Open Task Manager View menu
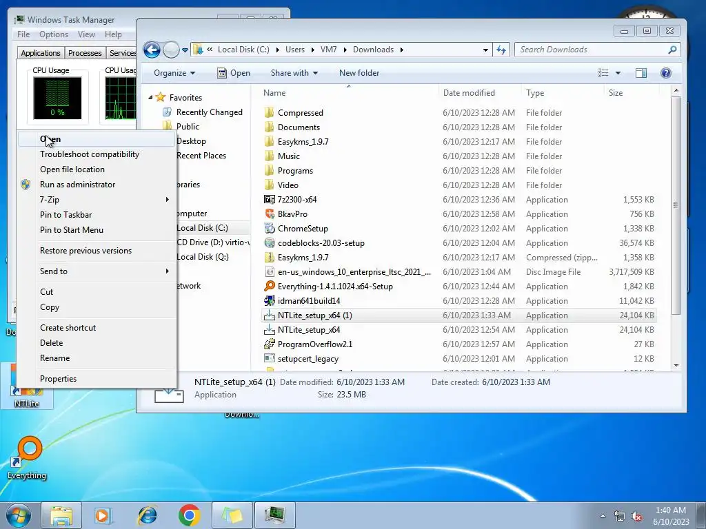Image resolution: width=706 pixels, height=529 pixels. click(86, 34)
